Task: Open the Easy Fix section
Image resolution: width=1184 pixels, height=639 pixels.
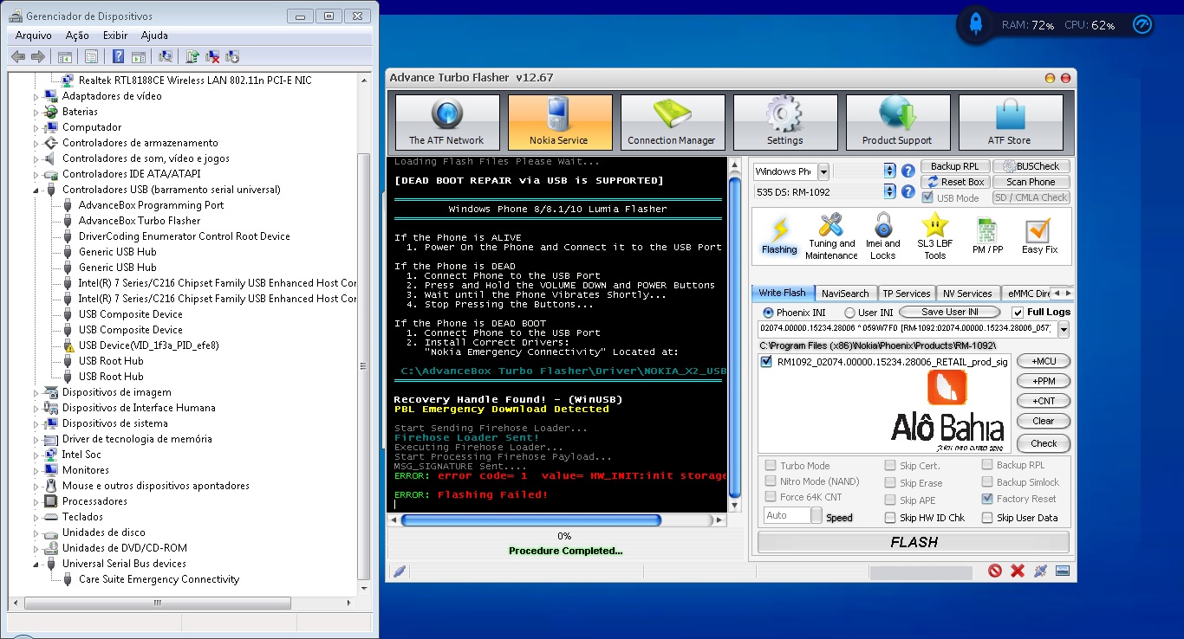Action: tap(1038, 236)
